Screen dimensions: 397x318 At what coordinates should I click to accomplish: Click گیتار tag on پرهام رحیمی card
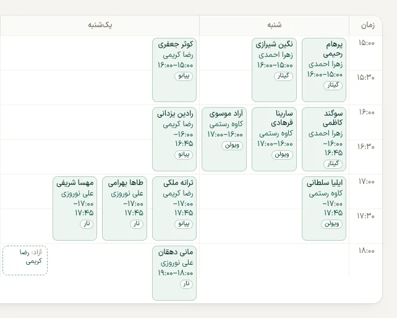[333, 85]
